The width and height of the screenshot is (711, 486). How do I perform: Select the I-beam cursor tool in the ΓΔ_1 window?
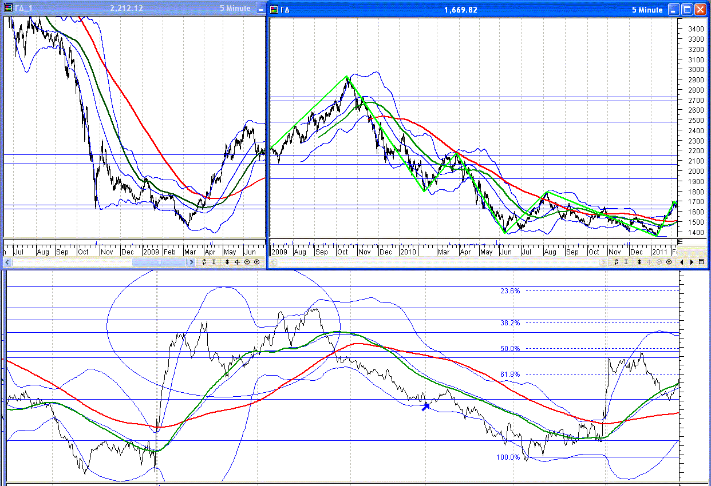214,262
